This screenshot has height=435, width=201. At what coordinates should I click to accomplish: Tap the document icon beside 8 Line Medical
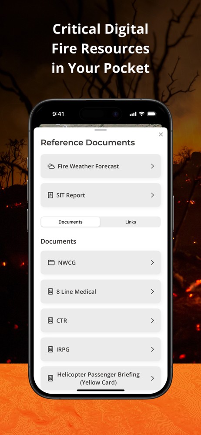click(50, 291)
